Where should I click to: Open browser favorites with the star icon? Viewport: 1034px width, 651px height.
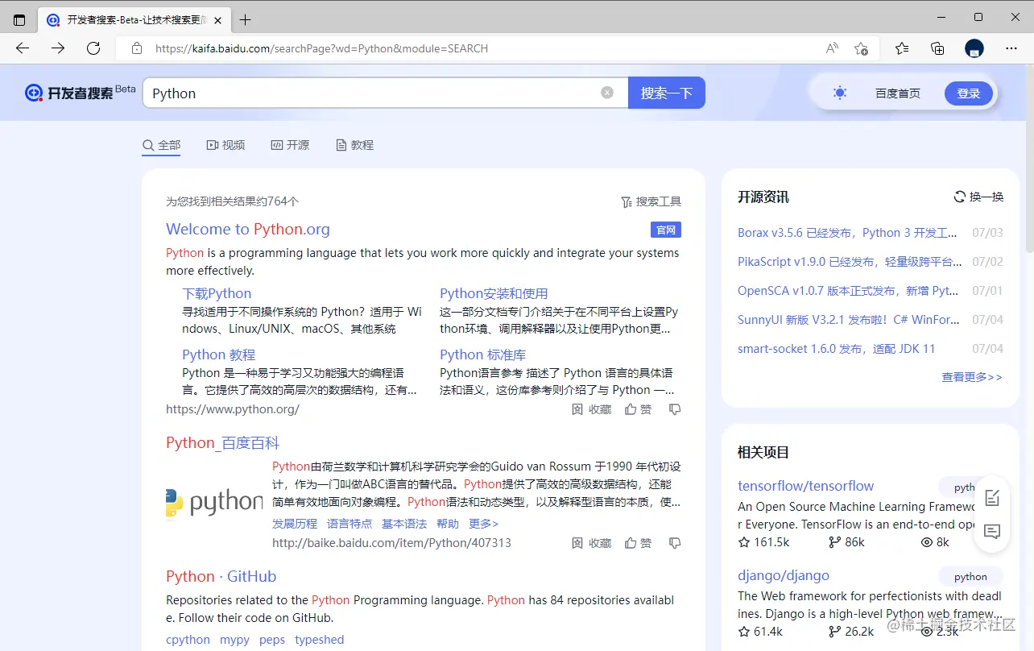(901, 48)
